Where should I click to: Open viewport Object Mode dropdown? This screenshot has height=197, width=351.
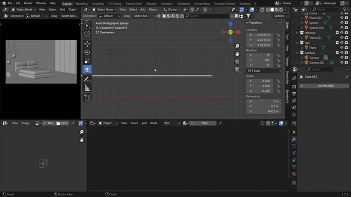click(104, 10)
